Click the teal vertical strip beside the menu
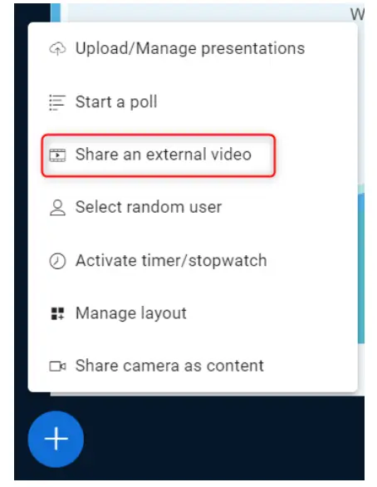Image resolution: width=377 pixels, height=487 pixels. pos(361,267)
